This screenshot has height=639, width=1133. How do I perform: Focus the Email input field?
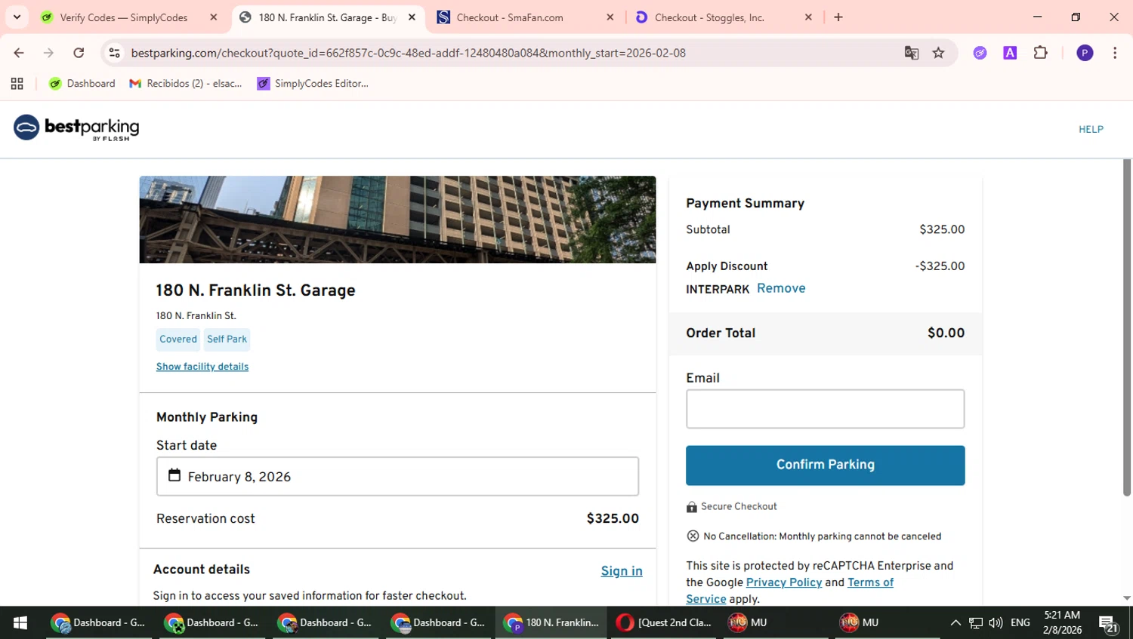coord(825,409)
